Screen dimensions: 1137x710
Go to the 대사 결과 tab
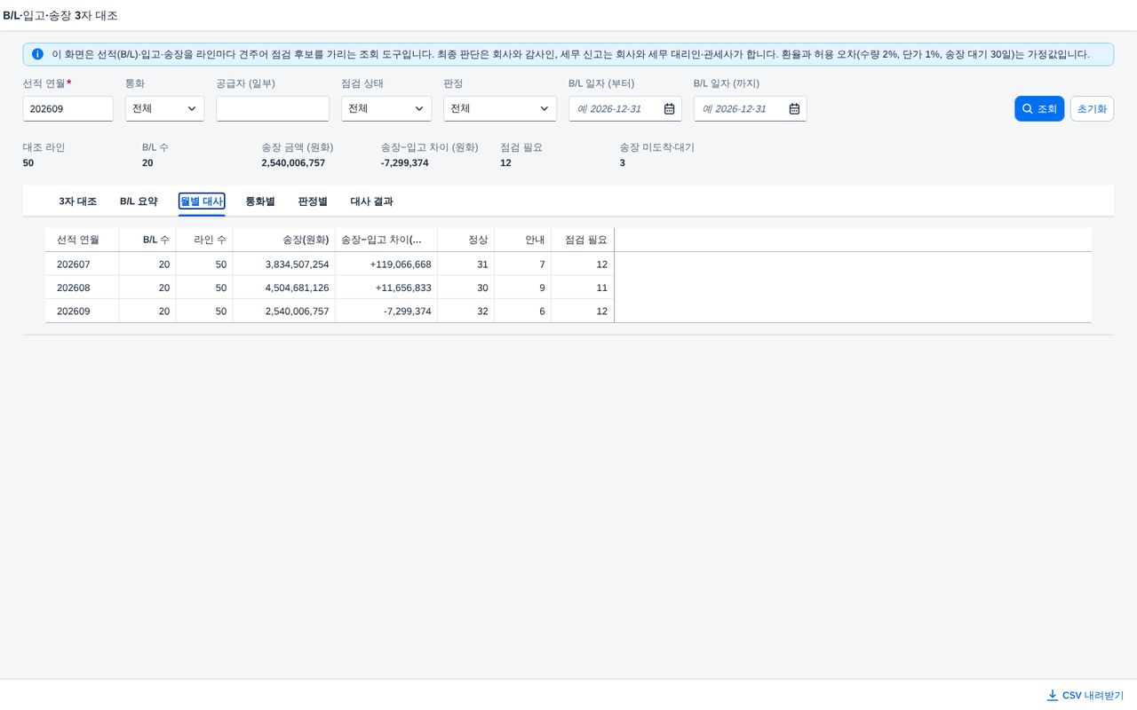click(371, 201)
